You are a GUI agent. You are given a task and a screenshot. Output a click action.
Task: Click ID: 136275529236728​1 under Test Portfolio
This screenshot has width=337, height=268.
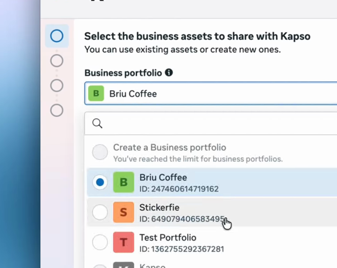coord(182,249)
